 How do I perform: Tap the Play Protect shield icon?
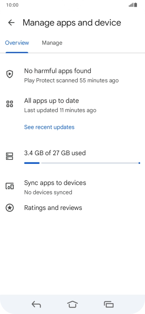click(x=9, y=75)
